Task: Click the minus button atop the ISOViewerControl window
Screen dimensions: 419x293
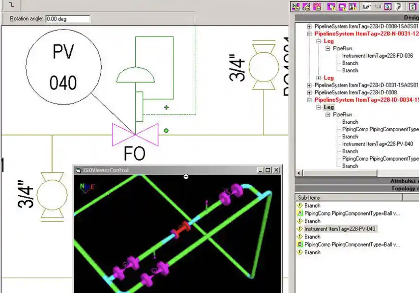Action: click(x=186, y=177)
